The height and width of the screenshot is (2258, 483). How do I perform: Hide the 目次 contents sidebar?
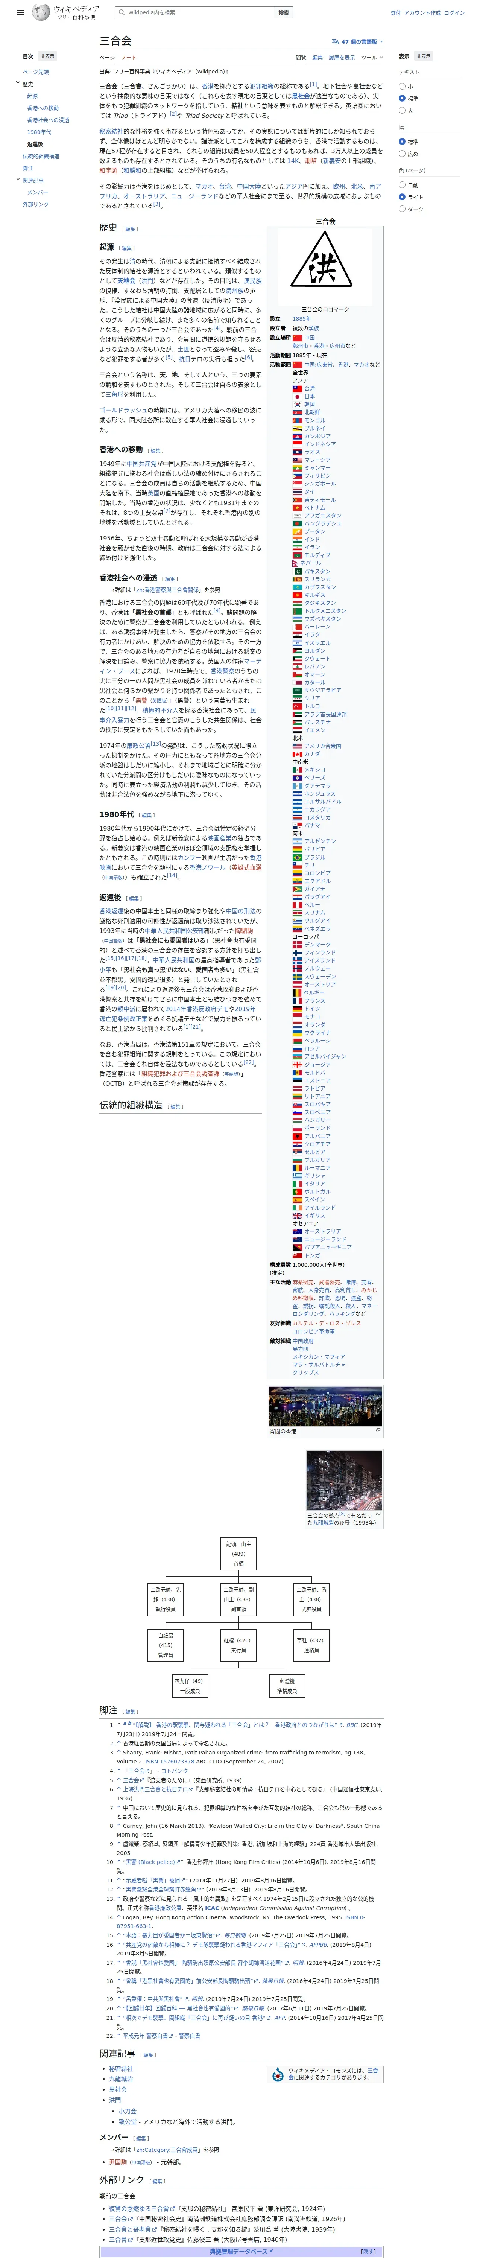click(x=47, y=56)
